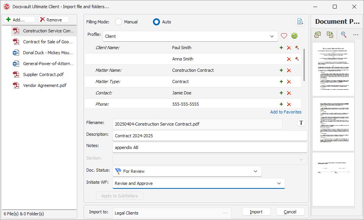Click the green plus icon for Matter Name
The height and width of the screenshot is (220, 364).
click(x=281, y=70)
